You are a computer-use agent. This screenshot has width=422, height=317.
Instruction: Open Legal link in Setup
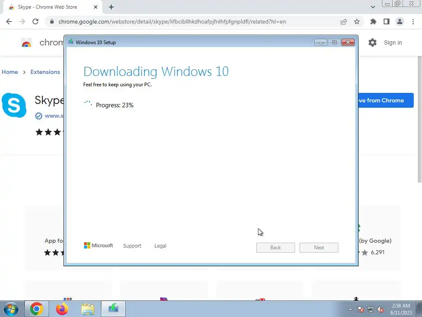click(160, 246)
